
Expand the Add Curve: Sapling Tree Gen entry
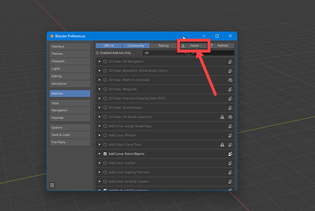[100, 172]
